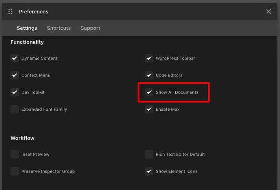
Task: Turn off the Dev Toolkit checkbox
Action: [x=15, y=92]
